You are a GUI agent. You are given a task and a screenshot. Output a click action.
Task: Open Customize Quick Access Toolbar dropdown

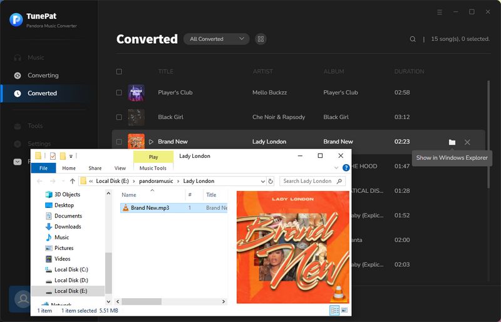coord(71,157)
